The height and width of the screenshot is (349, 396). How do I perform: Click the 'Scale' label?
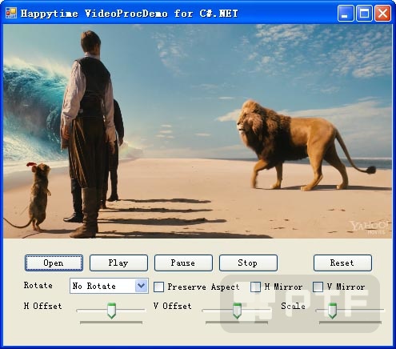[293, 306]
